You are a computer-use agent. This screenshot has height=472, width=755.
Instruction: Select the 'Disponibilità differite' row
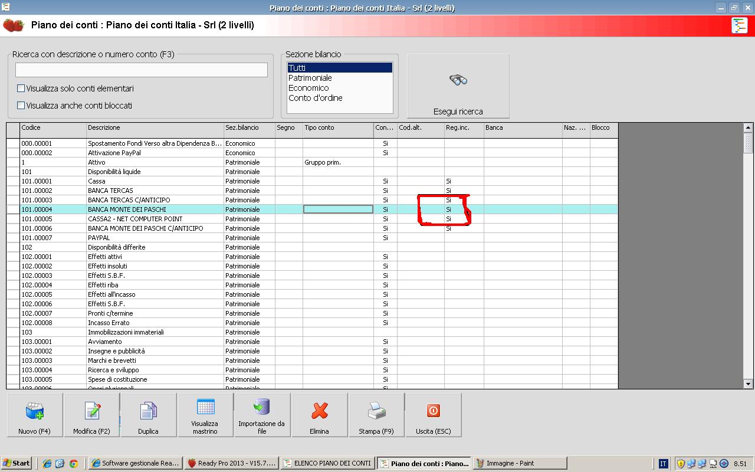click(x=313, y=247)
